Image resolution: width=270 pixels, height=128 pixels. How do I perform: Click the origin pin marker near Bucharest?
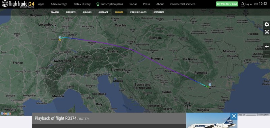pyautogui.click(x=210, y=84)
